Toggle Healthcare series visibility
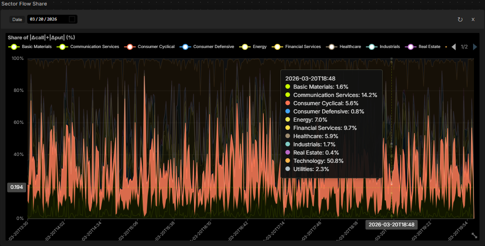The width and height of the screenshot is (485, 246). pos(330,47)
